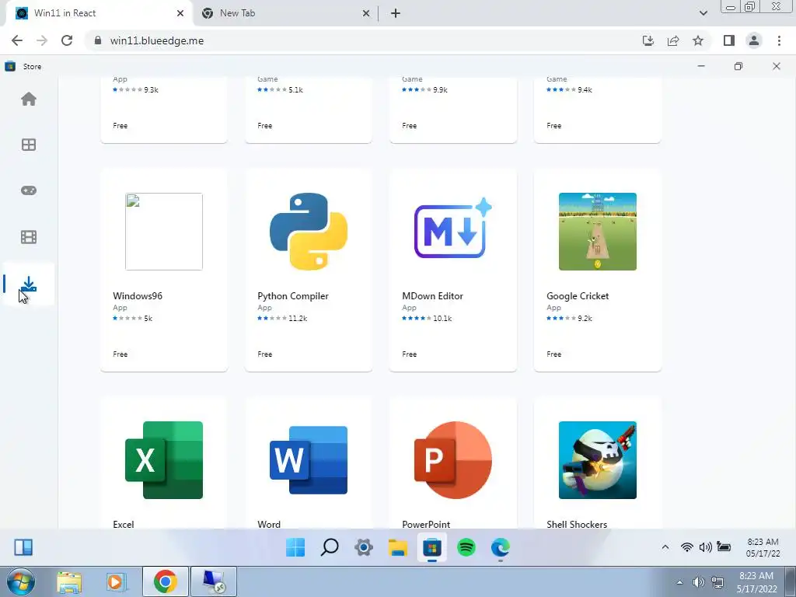796x597 pixels.
Task: Click the install app icon in address bar
Action: pyautogui.click(x=648, y=40)
